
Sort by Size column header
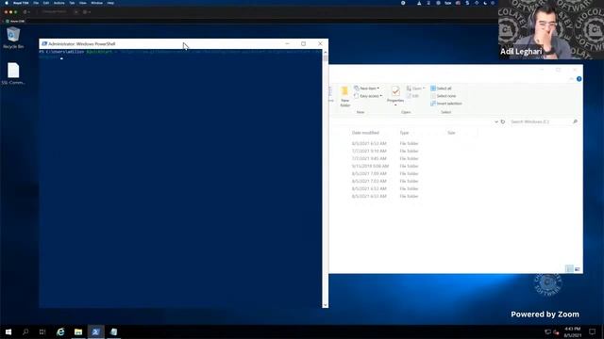(x=451, y=133)
